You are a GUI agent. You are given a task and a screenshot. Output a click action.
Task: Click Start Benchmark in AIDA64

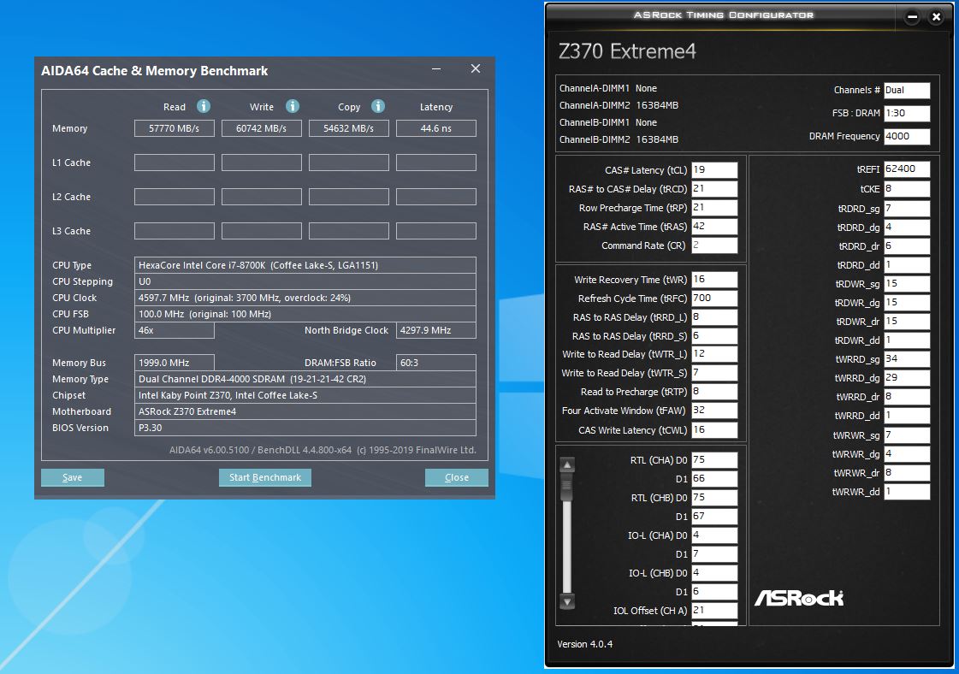(265, 477)
